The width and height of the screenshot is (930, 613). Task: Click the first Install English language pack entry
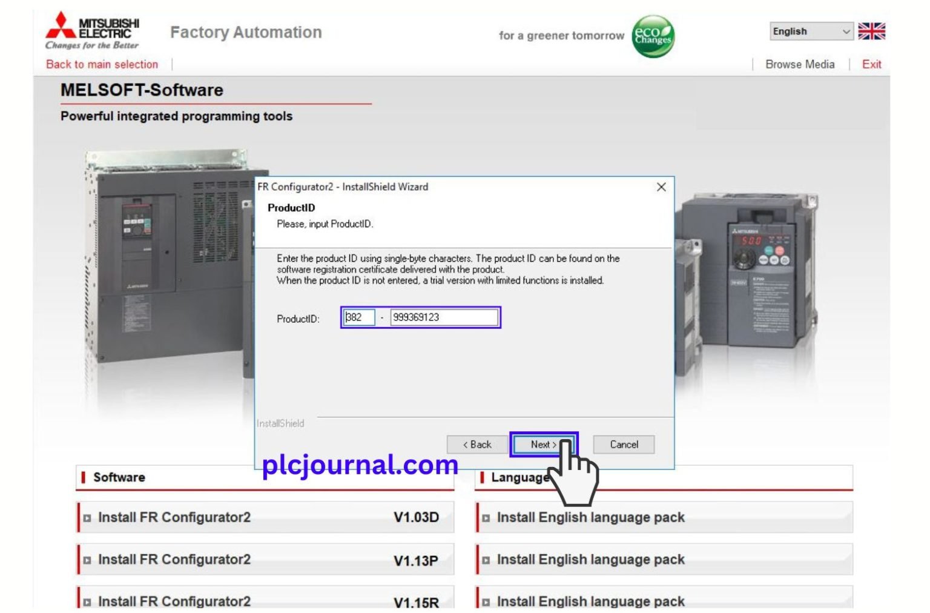click(590, 518)
